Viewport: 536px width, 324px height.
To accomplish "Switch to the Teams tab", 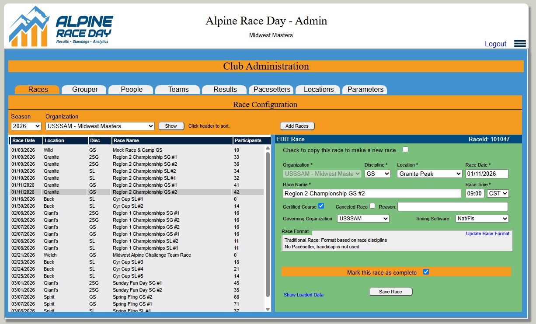I will pyautogui.click(x=178, y=89).
